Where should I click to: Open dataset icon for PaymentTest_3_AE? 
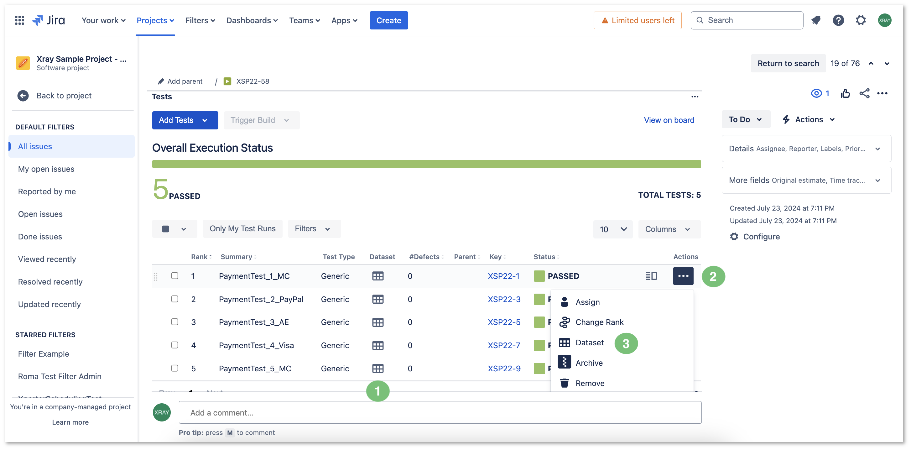(378, 322)
